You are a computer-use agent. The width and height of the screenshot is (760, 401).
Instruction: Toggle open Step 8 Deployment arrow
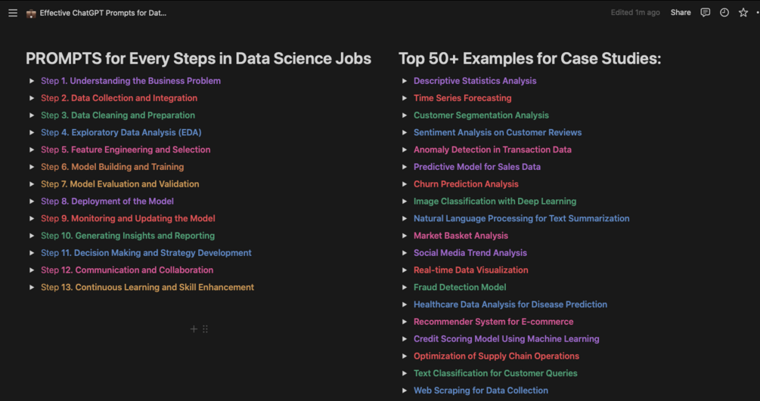click(32, 202)
